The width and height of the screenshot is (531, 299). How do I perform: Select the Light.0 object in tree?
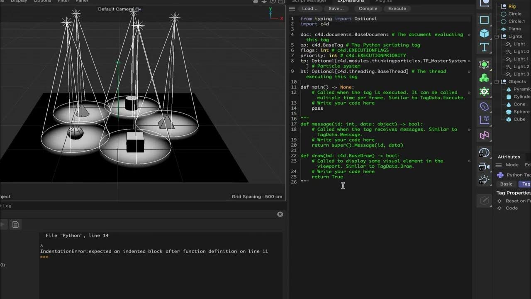pos(521,51)
